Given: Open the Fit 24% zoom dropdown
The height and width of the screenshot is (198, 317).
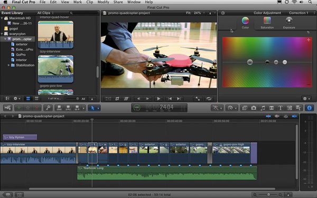Looking at the screenshot, I should pyautogui.click(x=195, y=13).
